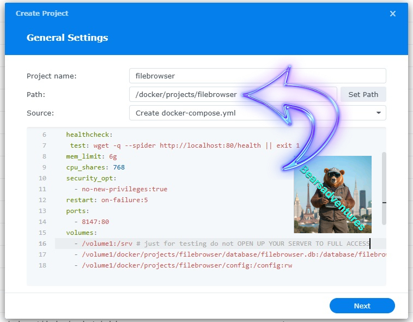
Task: Click the code editor vertical scrollbar
Action: click(x=384, y=188)
